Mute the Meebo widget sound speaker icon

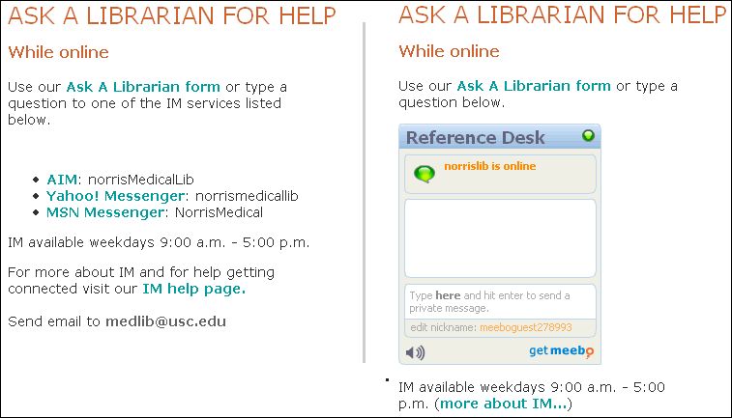(415, 352)
